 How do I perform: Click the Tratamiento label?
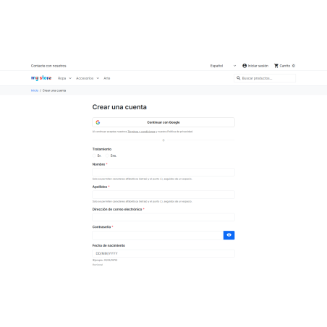click(102, 149)
